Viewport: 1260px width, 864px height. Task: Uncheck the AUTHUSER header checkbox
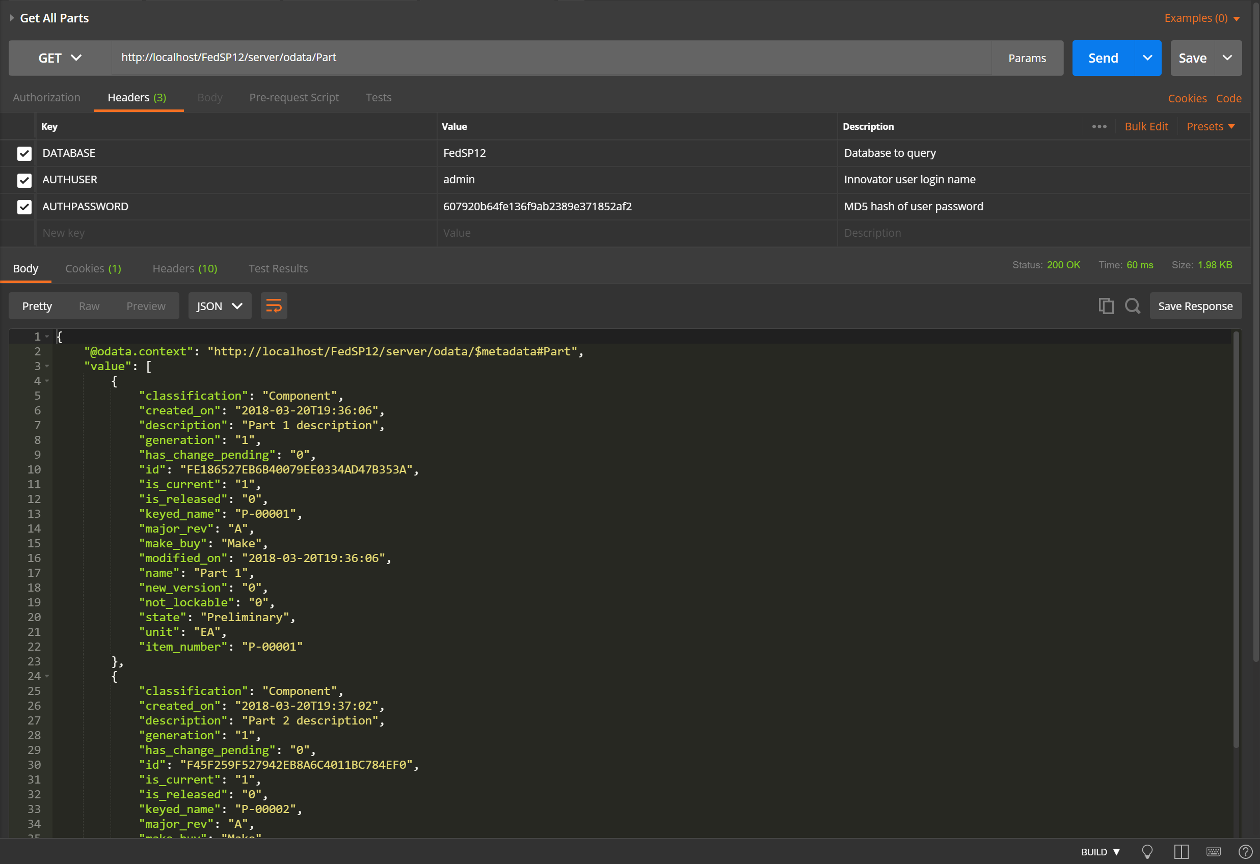[24, 180]
